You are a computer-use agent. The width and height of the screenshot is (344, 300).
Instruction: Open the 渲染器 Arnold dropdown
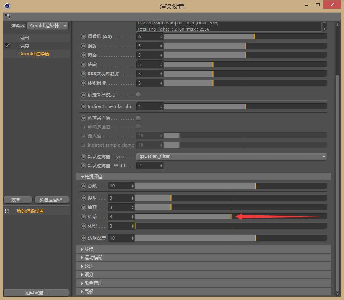pos(48,26)
